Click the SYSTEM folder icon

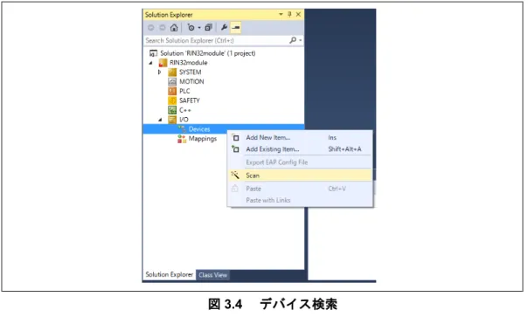[172, 72]
